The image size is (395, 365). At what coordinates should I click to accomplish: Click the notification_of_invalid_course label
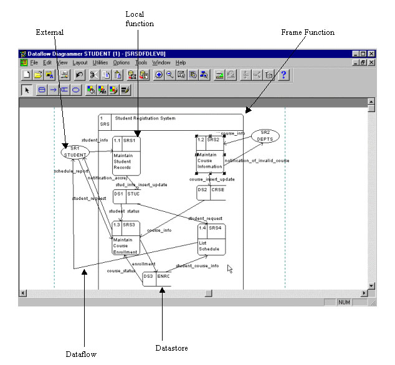pos(257,161)
